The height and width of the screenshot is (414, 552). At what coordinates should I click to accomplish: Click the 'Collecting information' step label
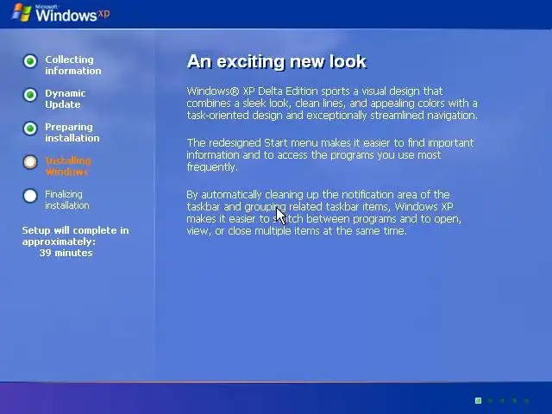tap(72, 66)
